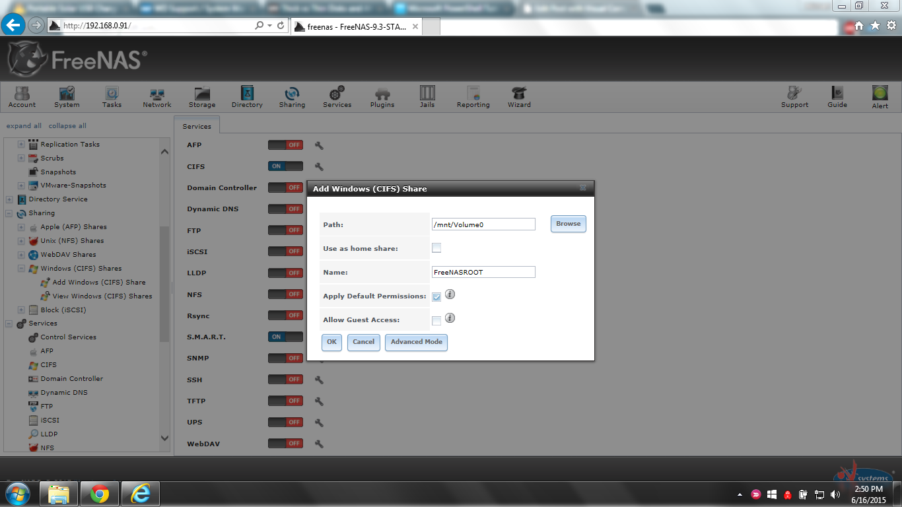
Task: Switch to Advanced Mode in dialog
Action: coord(416,342)
